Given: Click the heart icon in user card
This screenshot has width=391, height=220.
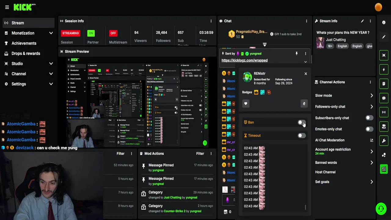Looking at the screenshot, I should tap(246, 104).
